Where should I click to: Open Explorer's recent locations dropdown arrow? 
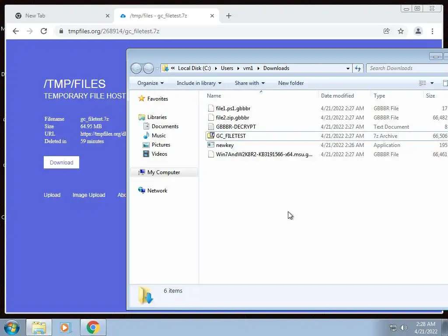coord(157,69)
